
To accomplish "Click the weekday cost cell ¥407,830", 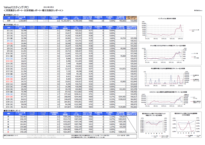I will (76, 119).
